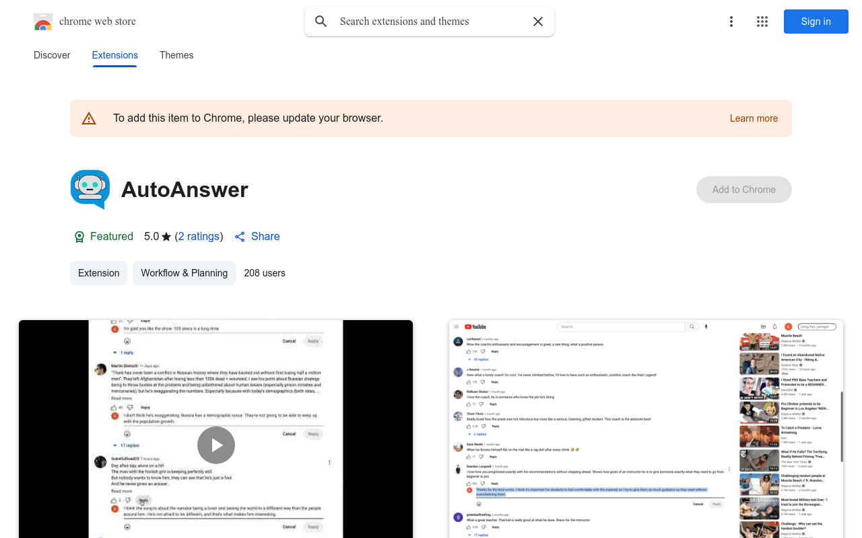Click the Sign in button
862x538 pixels.
(816, 22)
